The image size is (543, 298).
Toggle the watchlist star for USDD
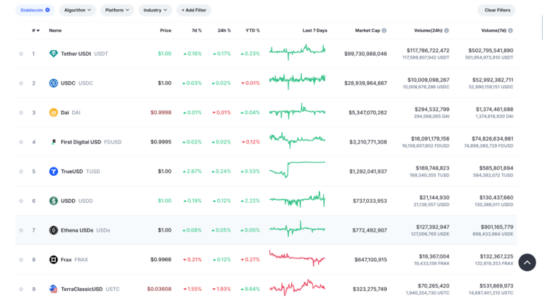tap(21, 201)
